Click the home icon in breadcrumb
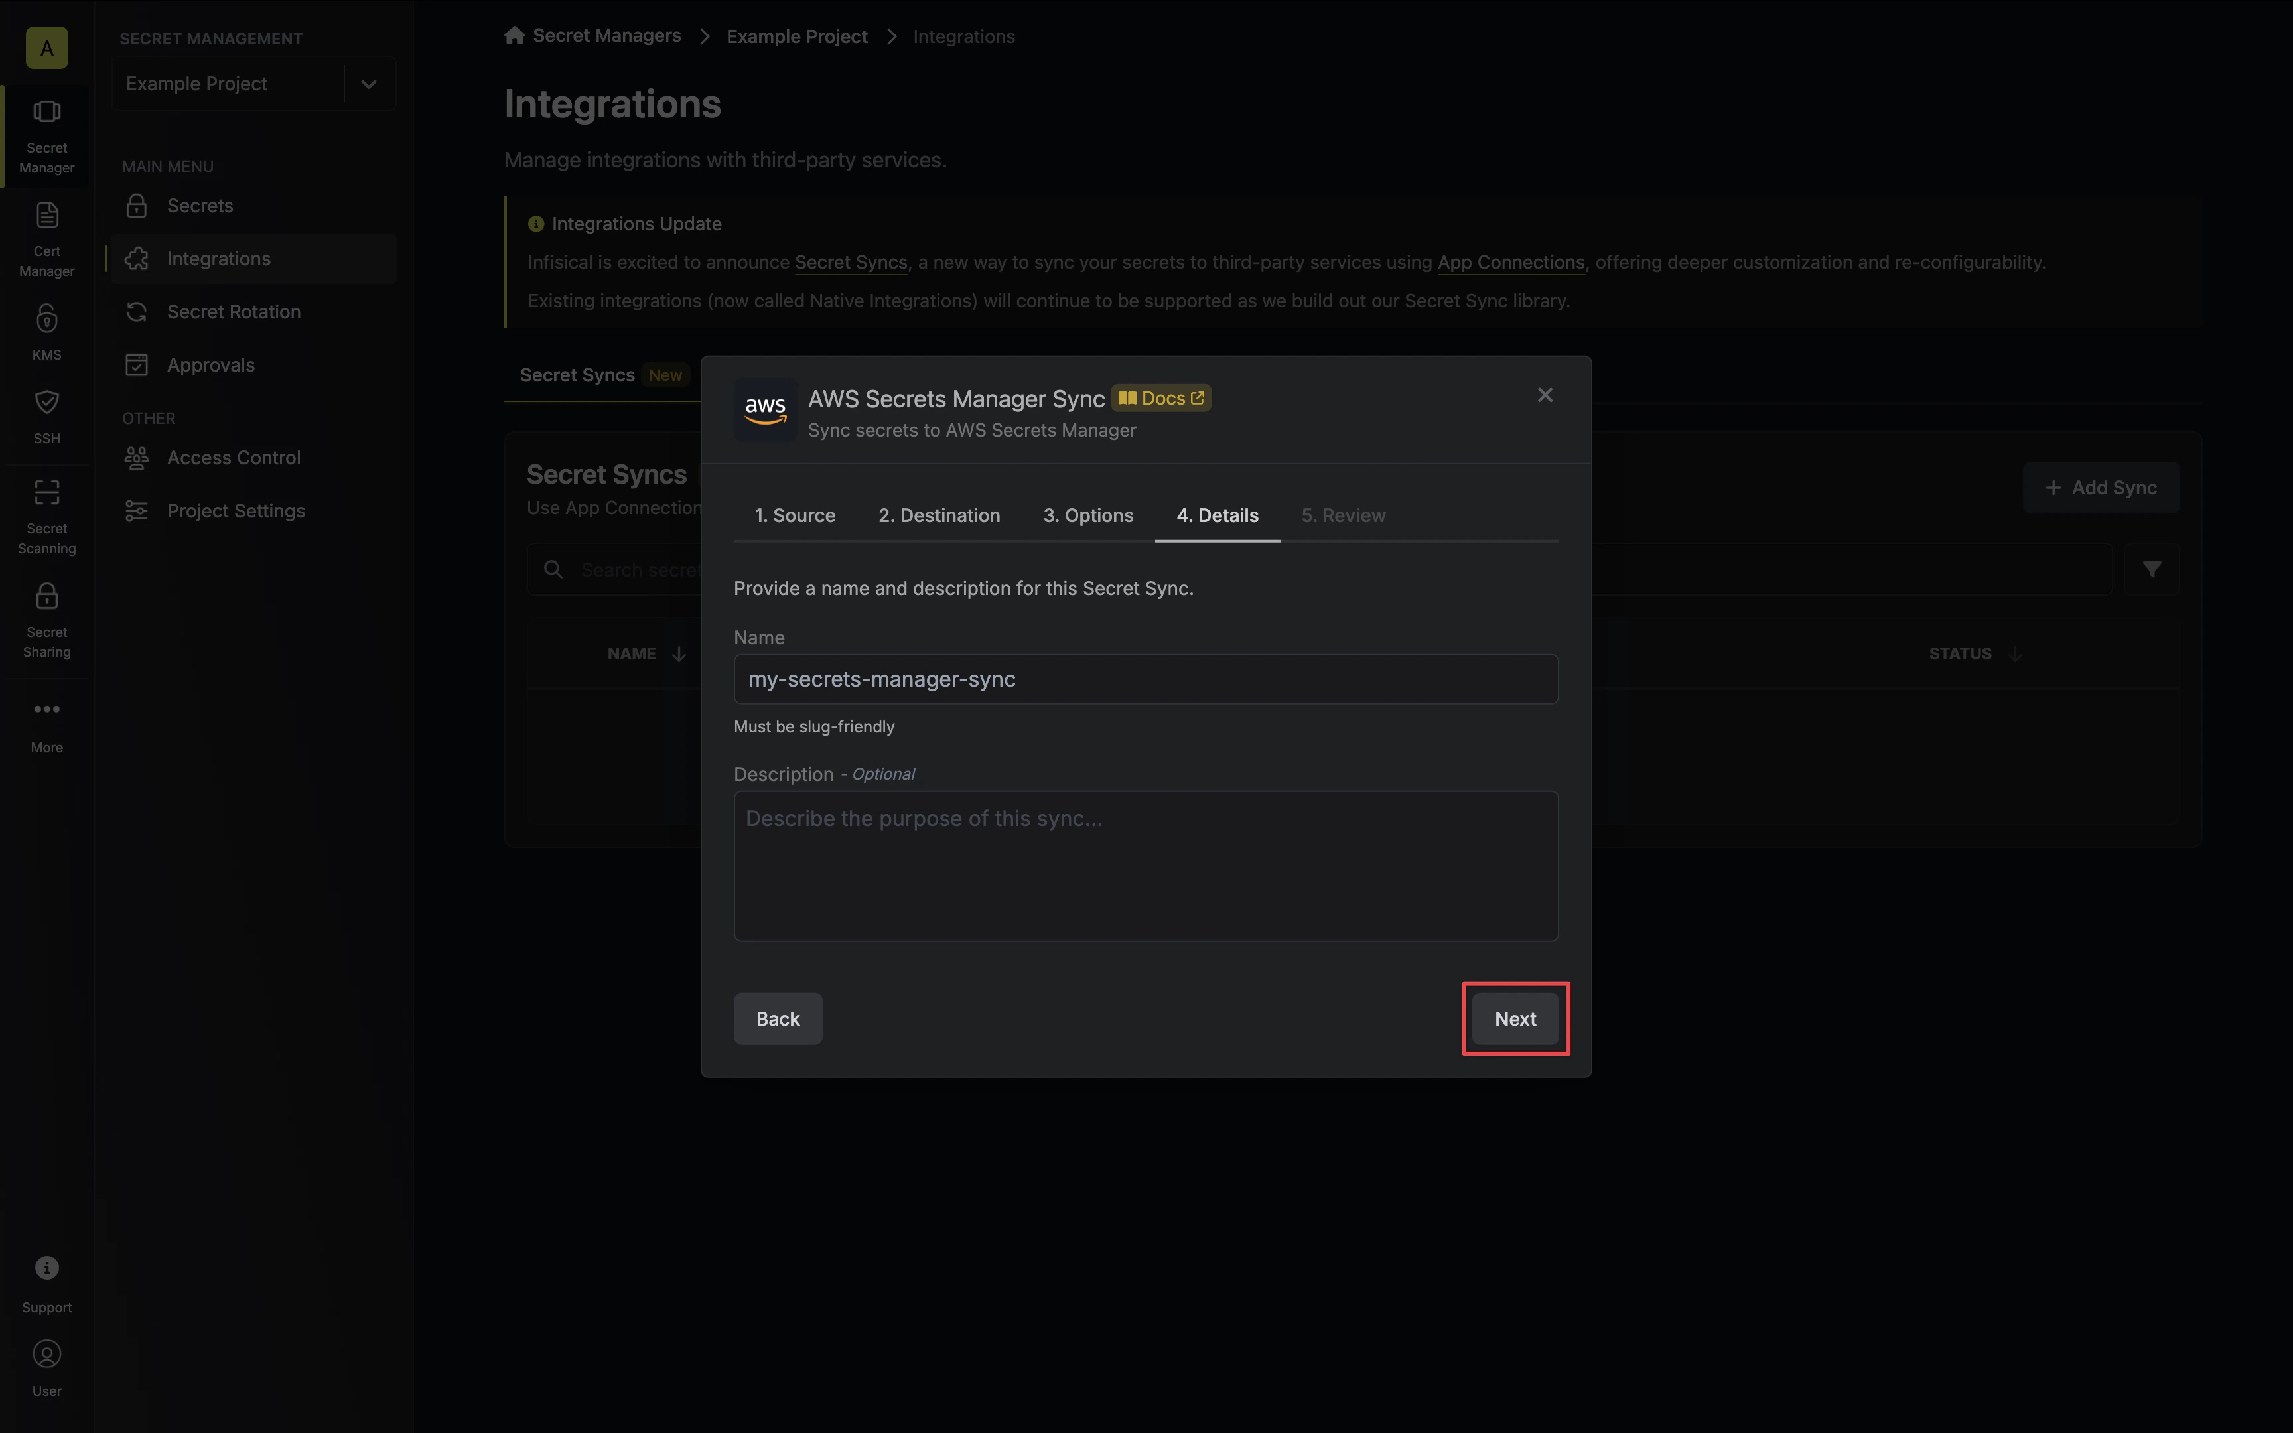The height and width of the screenshot is (1433, 2293). 514,36
